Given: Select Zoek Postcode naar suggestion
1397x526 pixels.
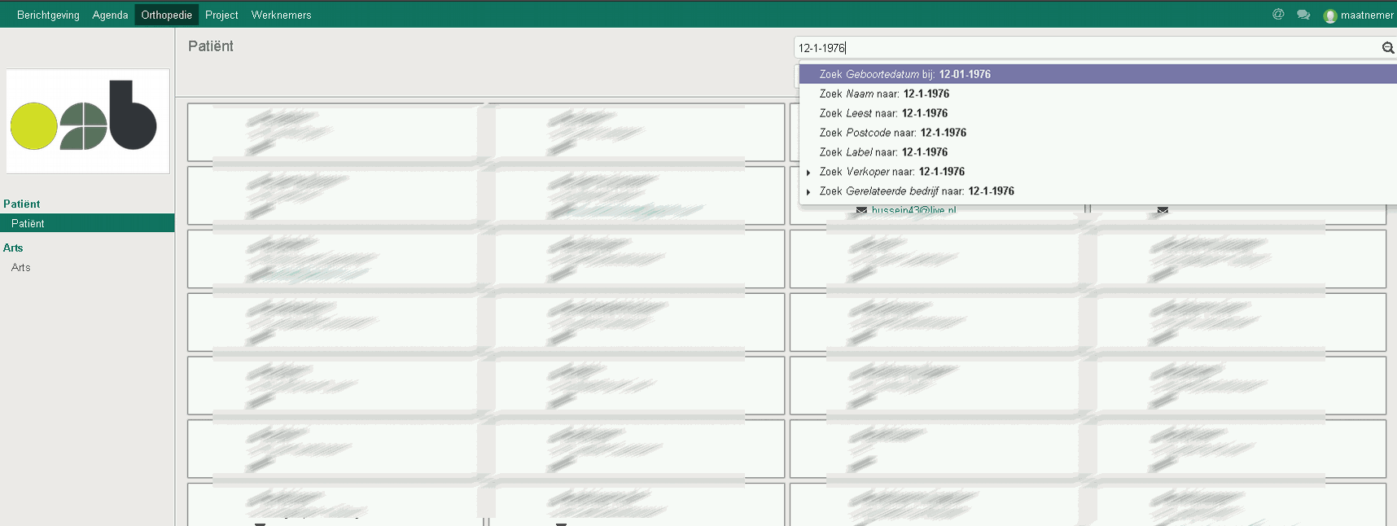Looking at the screenshot, I should click(x=1097, y=133).
